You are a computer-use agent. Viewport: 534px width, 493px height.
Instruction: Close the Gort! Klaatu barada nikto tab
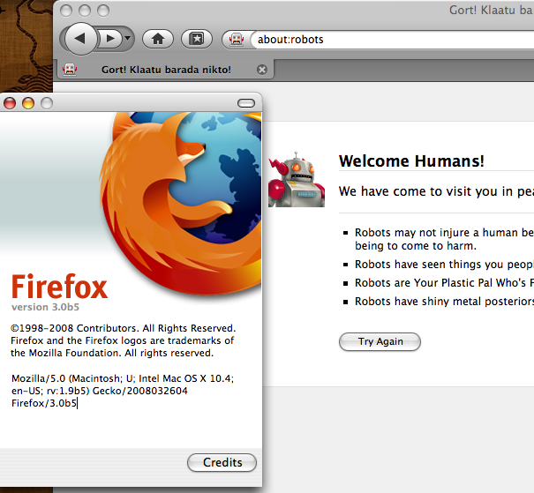point(262,70)
